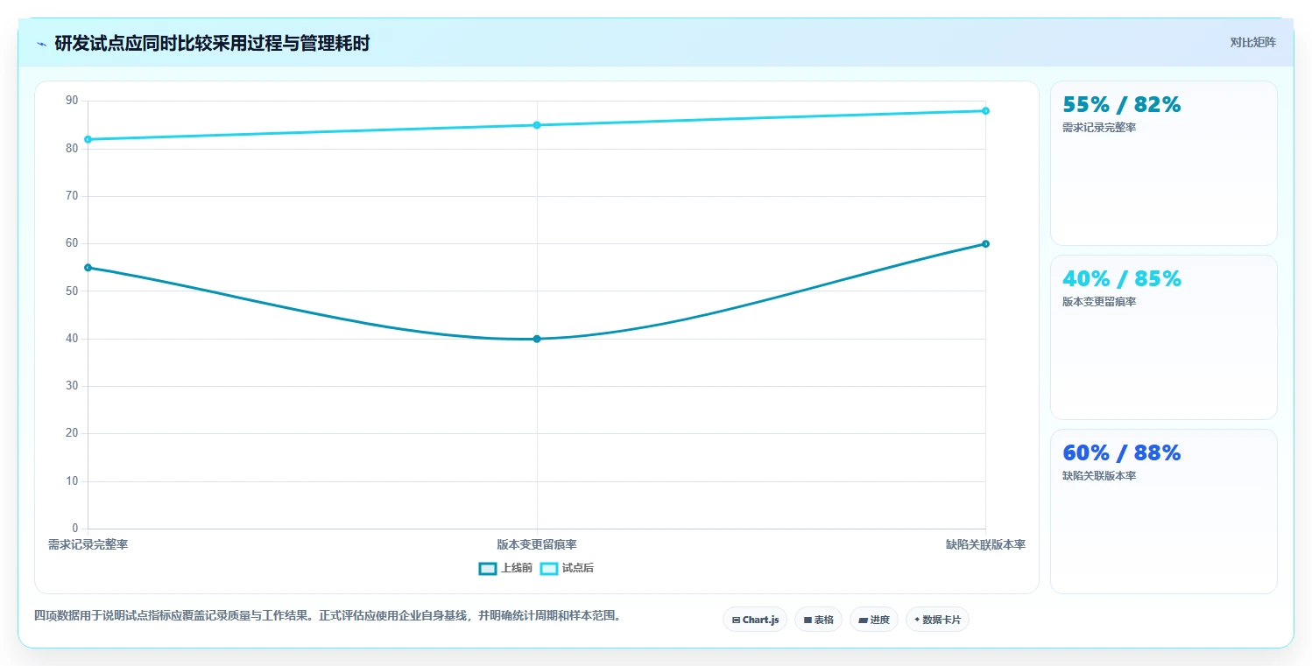Click the 需求记录完整率 card caption

pyautogui.click(x=1099, y=128)
